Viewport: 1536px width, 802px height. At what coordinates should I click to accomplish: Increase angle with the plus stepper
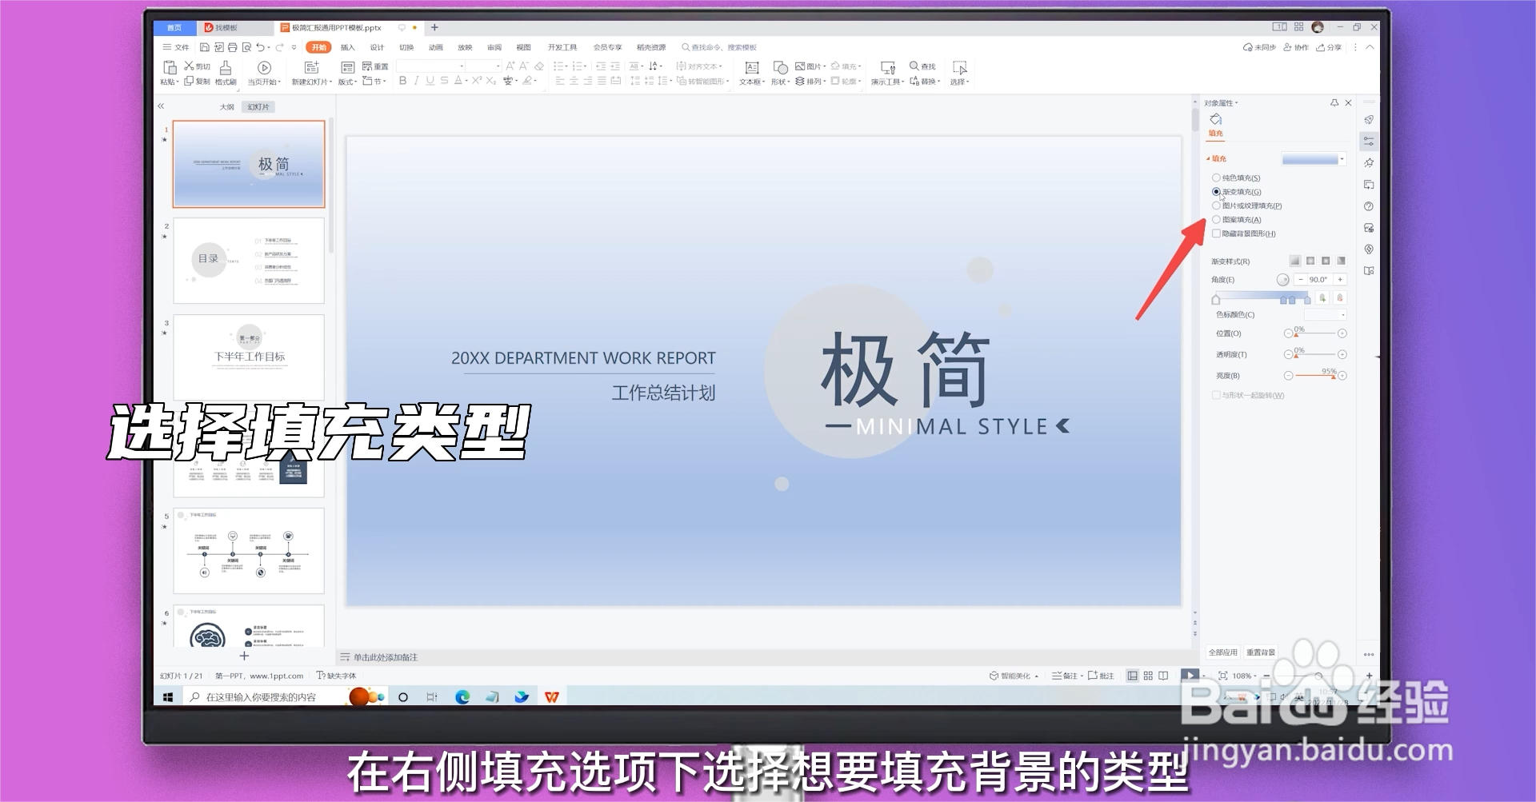[1340, 279]
